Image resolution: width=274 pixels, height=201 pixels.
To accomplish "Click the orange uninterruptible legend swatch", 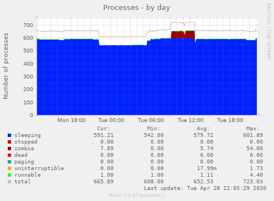I will pyautogui.click(x=9, y=168).
